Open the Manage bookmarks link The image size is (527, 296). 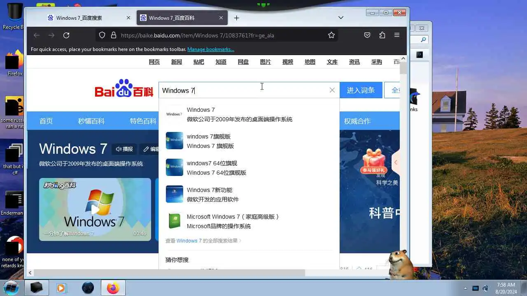[211, 49]
